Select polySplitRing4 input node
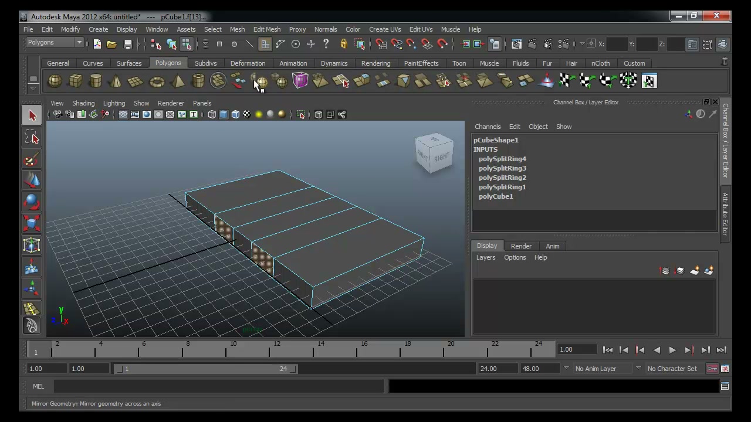This screenshot has width=751, height=422. click(x=502, y=159)
